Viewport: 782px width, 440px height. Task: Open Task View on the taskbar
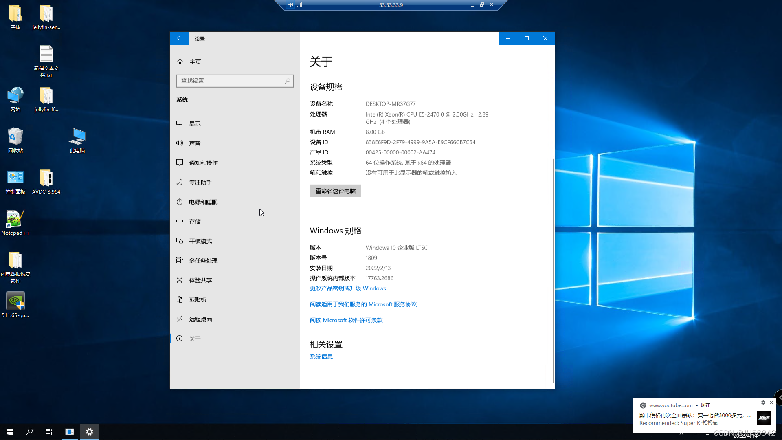49,431
